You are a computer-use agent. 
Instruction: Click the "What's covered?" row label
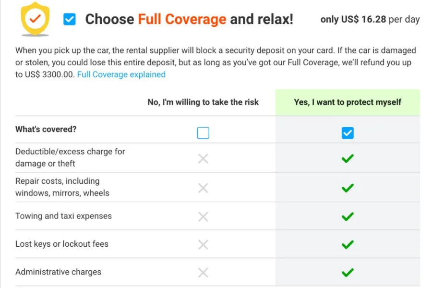pyautogui.click(x=46, y=129)
